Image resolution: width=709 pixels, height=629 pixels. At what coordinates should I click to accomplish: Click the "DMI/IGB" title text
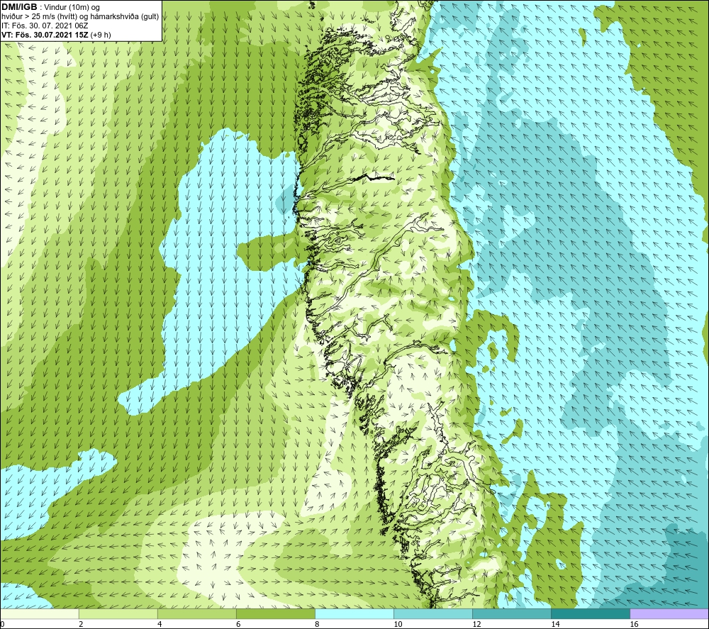pyautogui.click(x=19, y=7)
